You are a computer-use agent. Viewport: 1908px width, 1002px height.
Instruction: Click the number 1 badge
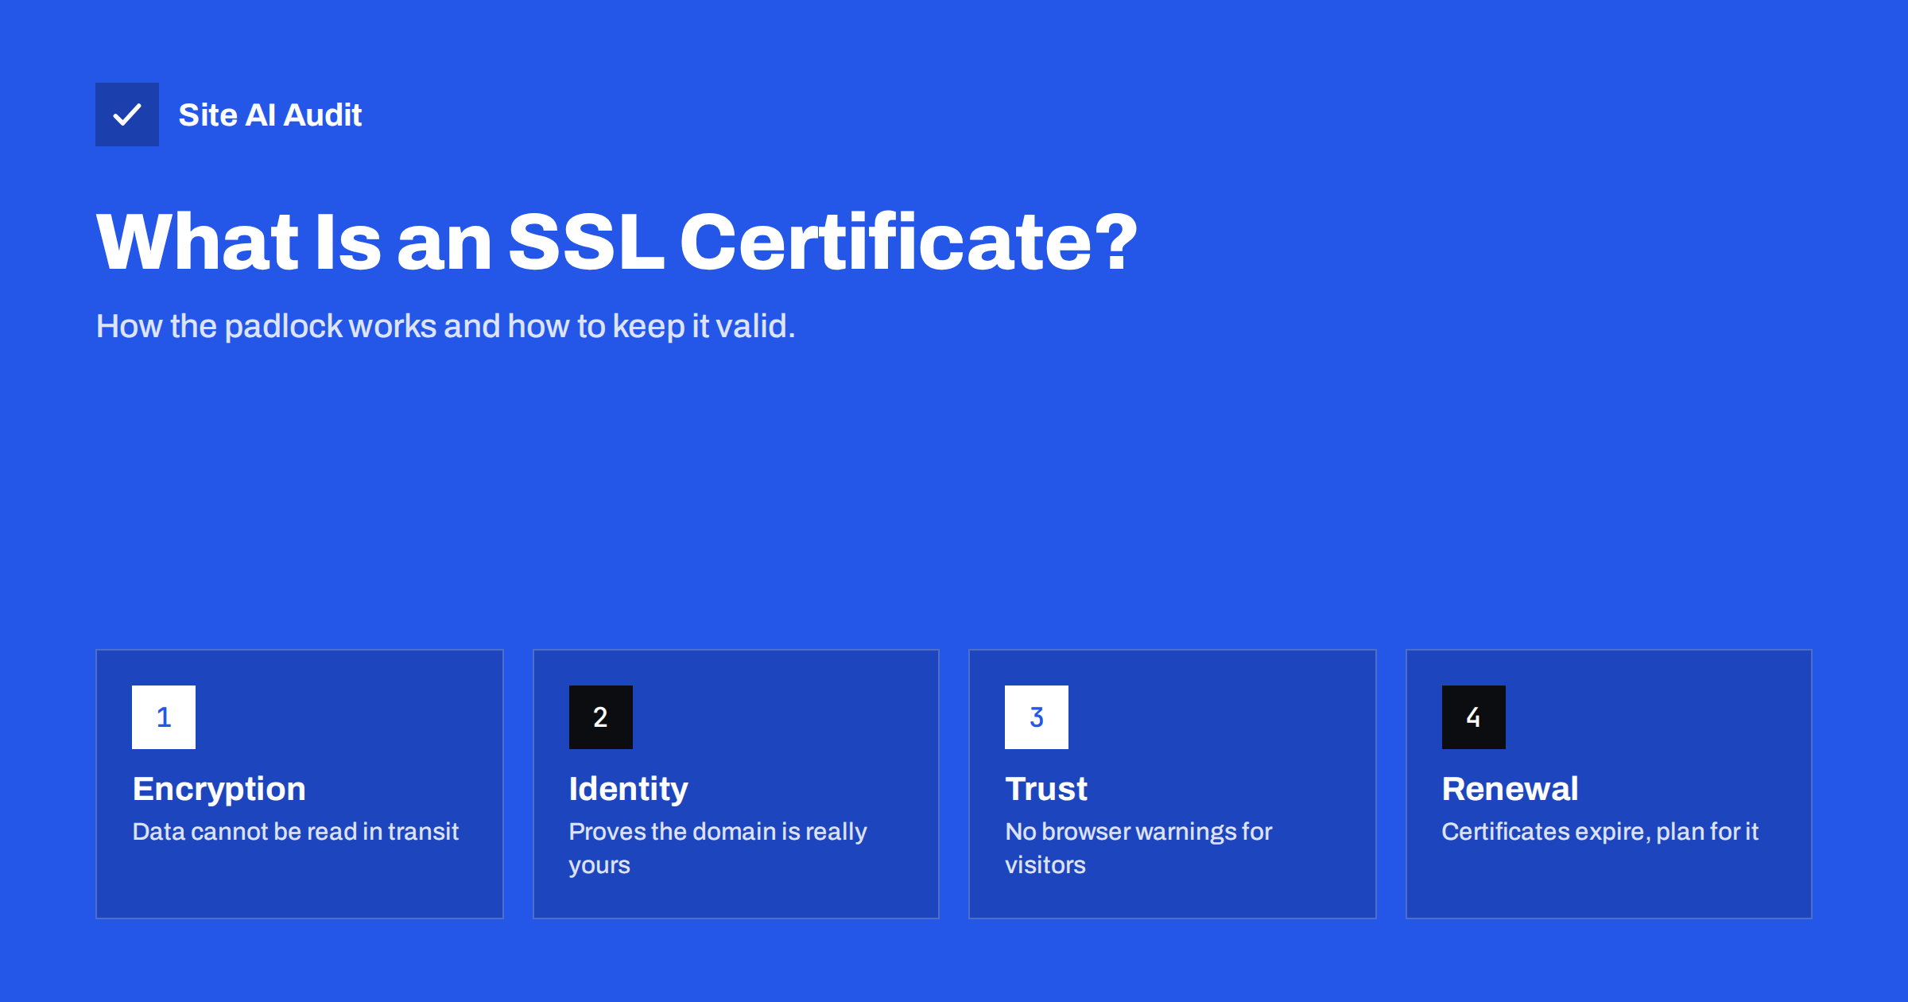click(x=164, y=717)
